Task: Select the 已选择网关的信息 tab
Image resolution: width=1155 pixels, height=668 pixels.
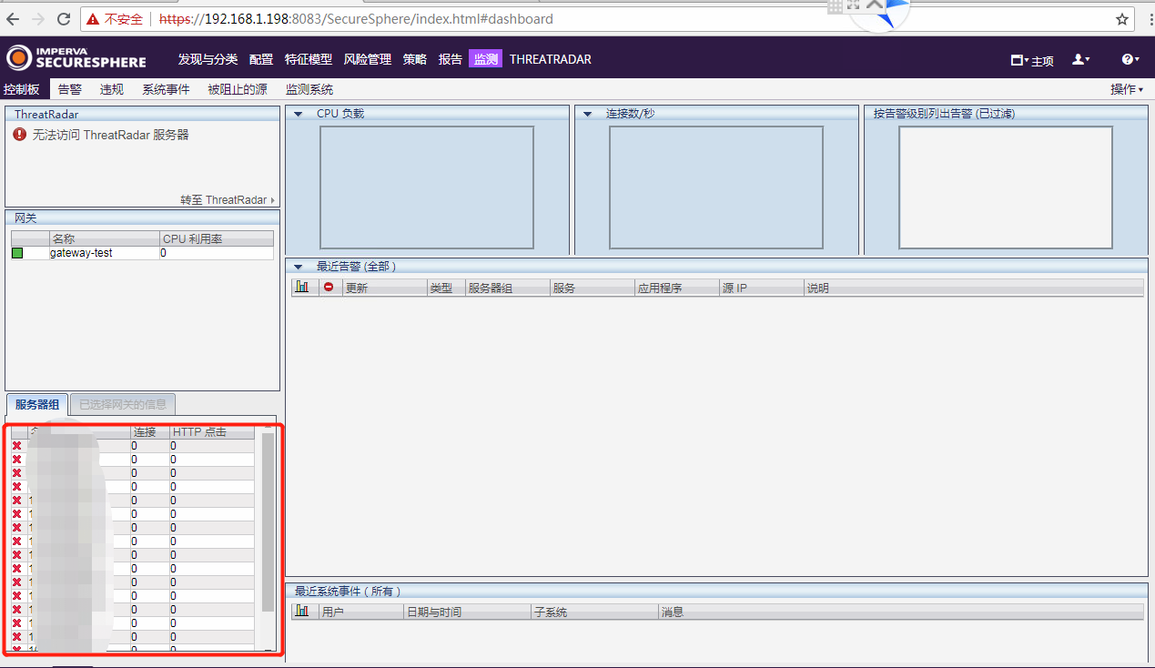Action: click(x=123, y=405)
